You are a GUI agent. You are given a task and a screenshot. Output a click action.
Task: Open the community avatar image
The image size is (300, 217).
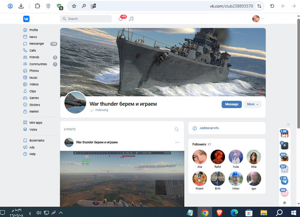tap(76, 102)
